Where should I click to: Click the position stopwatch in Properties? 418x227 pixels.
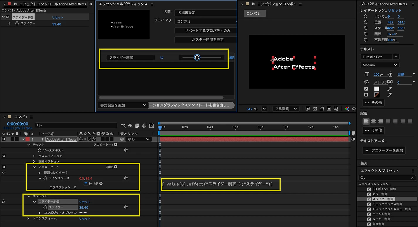click(x=365, y=22)
